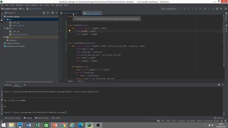Open File Explorer from the taskbar
This screenshot has height=128, width=228.
click(x=11, y=125)
